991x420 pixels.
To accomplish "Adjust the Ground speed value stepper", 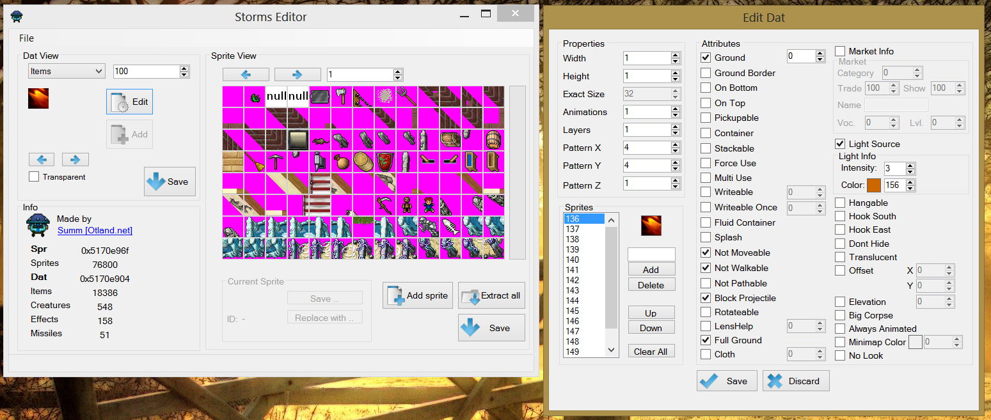I will click(820, 56).
